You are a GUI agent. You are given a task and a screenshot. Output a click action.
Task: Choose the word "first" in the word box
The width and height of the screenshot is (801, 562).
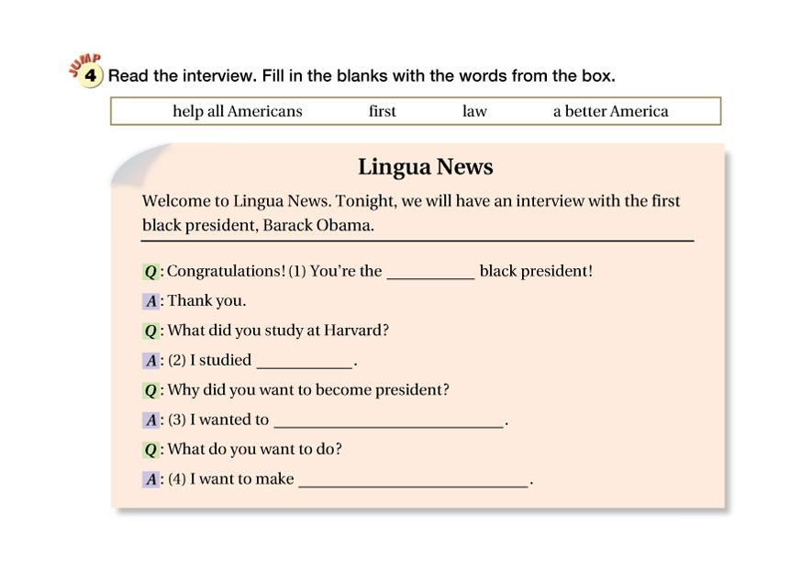pyautogui.click(x=383, y=111)
